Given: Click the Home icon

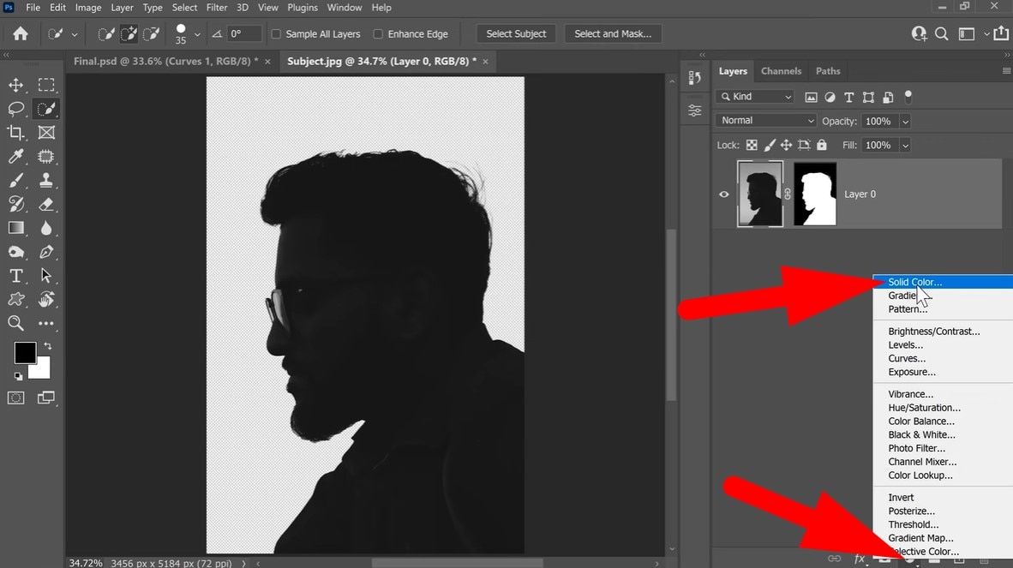Looking at the screenshot, I should click(21, 33).
